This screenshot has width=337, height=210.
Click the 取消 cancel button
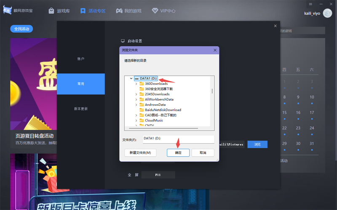coord(203,153)
